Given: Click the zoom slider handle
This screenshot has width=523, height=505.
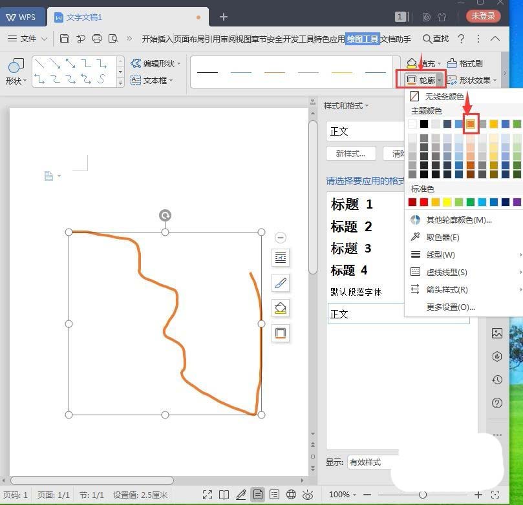Looking at the screenshot, I should [x=423, y=495].
